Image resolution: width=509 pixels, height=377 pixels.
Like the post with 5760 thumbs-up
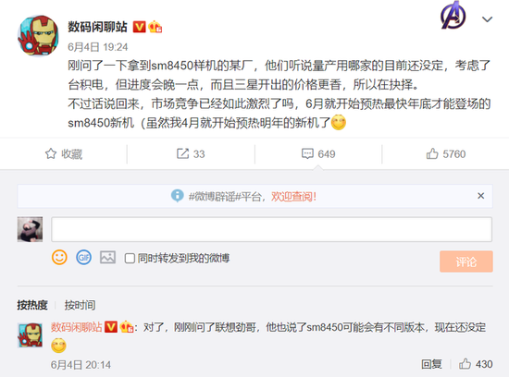tap(432, 153)
